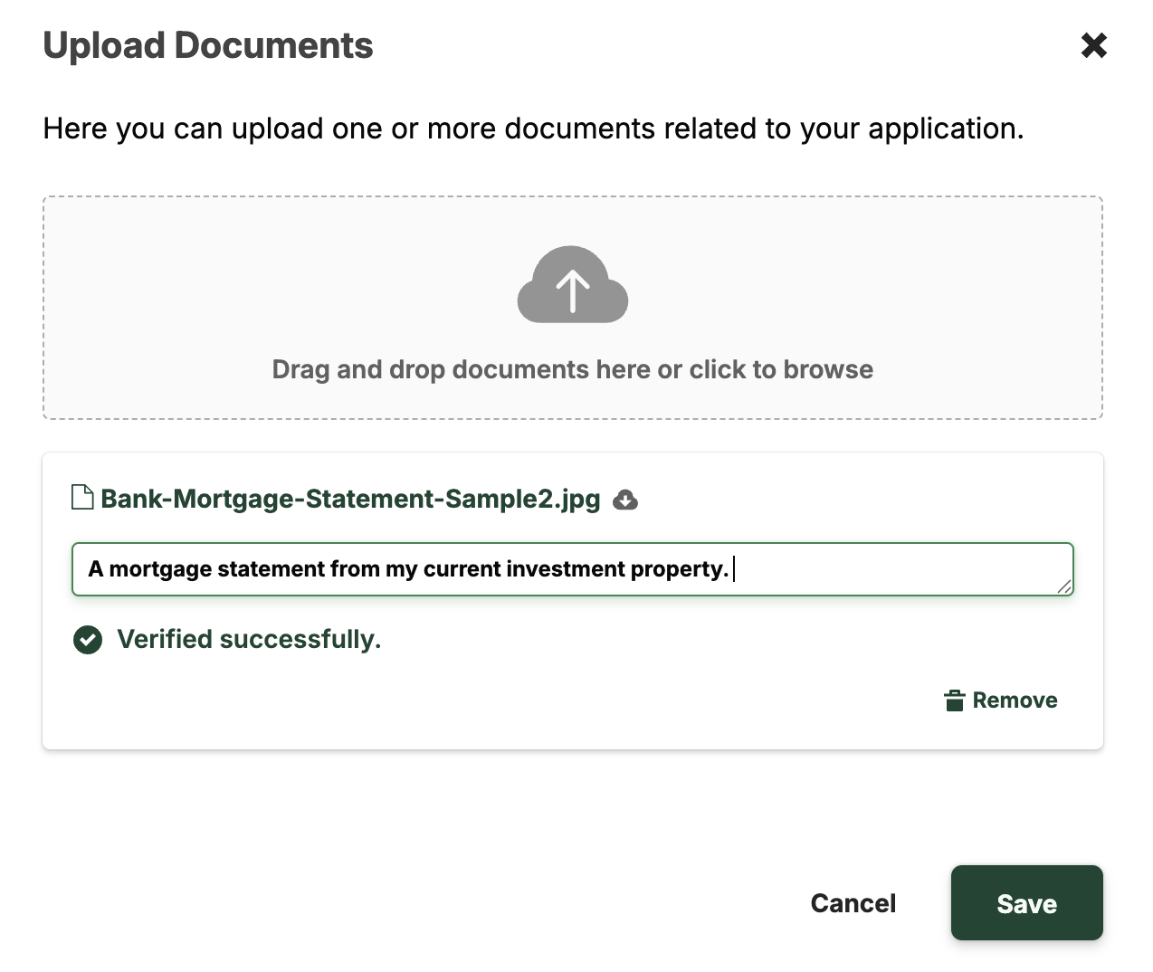The height and width of the screenshot is (972, 1153).
Task: Click the "Verified successfully." status text
Action: point(249,640)
